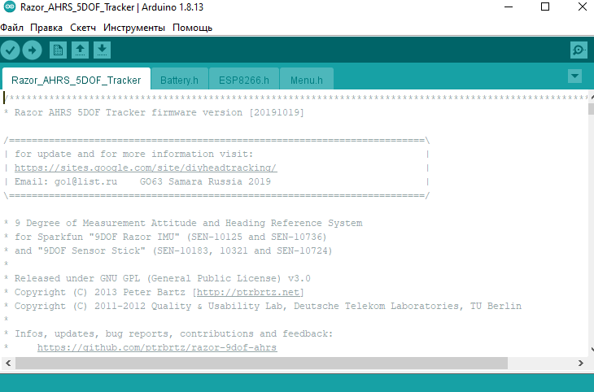Image resolution: width=594 pixels, height=392 pixels.
Task: Maximize the Arduino window
Action: (545, 7)
